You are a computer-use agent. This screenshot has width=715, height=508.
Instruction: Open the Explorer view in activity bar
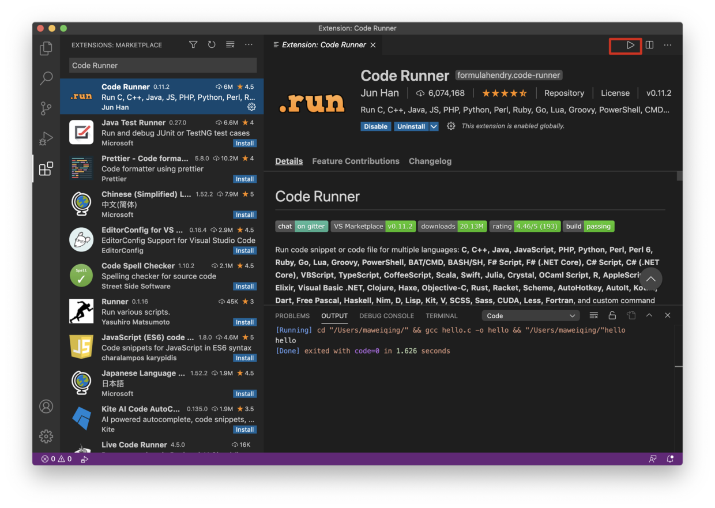(x=46, y=48)
